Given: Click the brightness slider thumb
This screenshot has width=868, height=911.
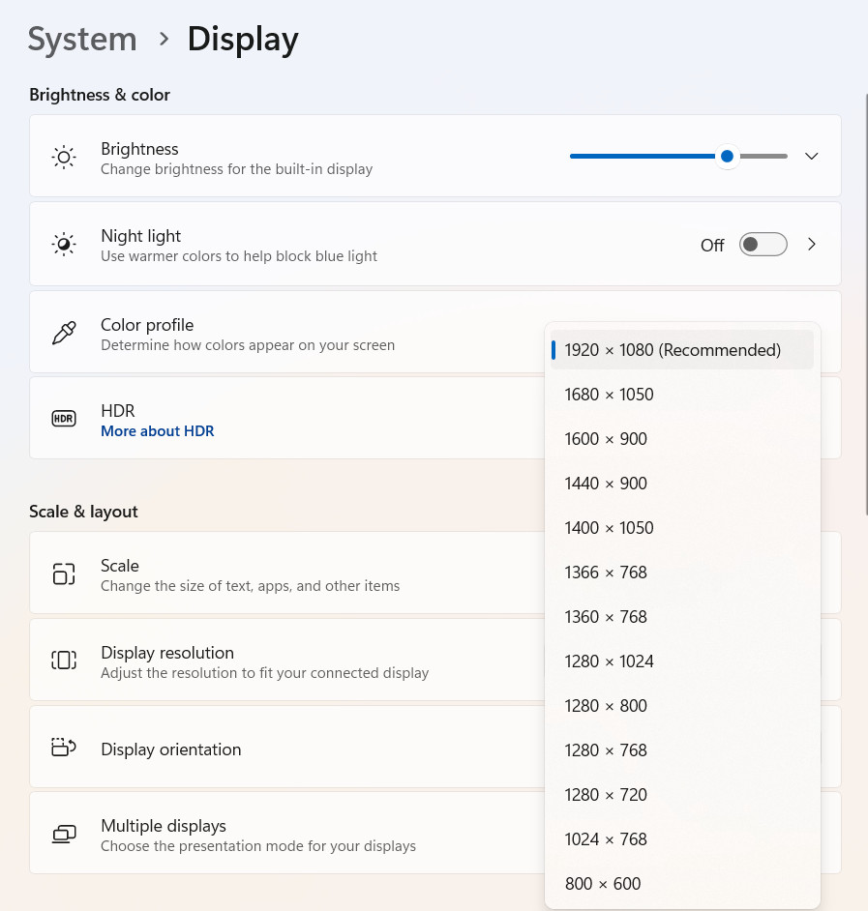Looking at the screenshot, I should pos(727,157).
